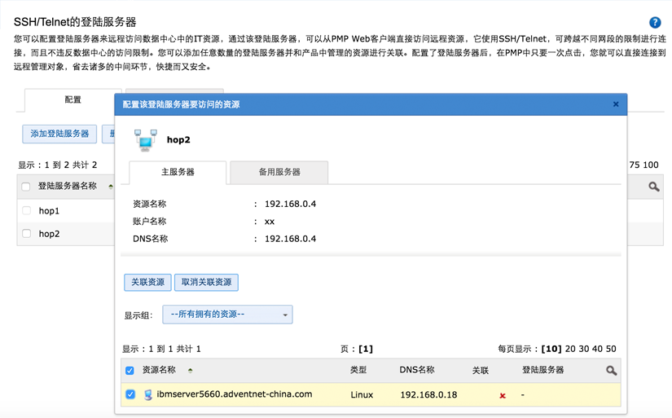
Task: Show 30 items per page
Action: click(x=584, y=349)
